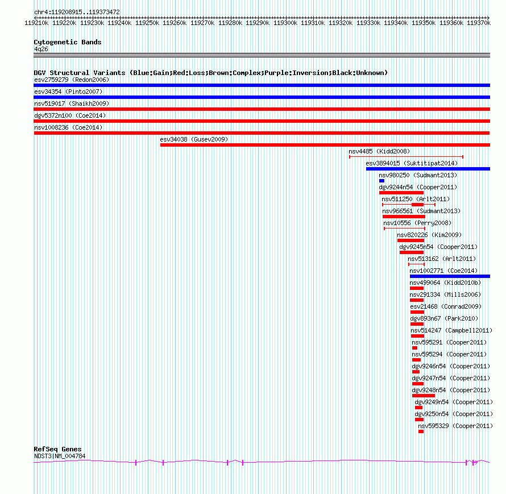The image size is (506, 494).
Task: Select the red dgv9248n54 loss bar
Action: pos(424,396)
